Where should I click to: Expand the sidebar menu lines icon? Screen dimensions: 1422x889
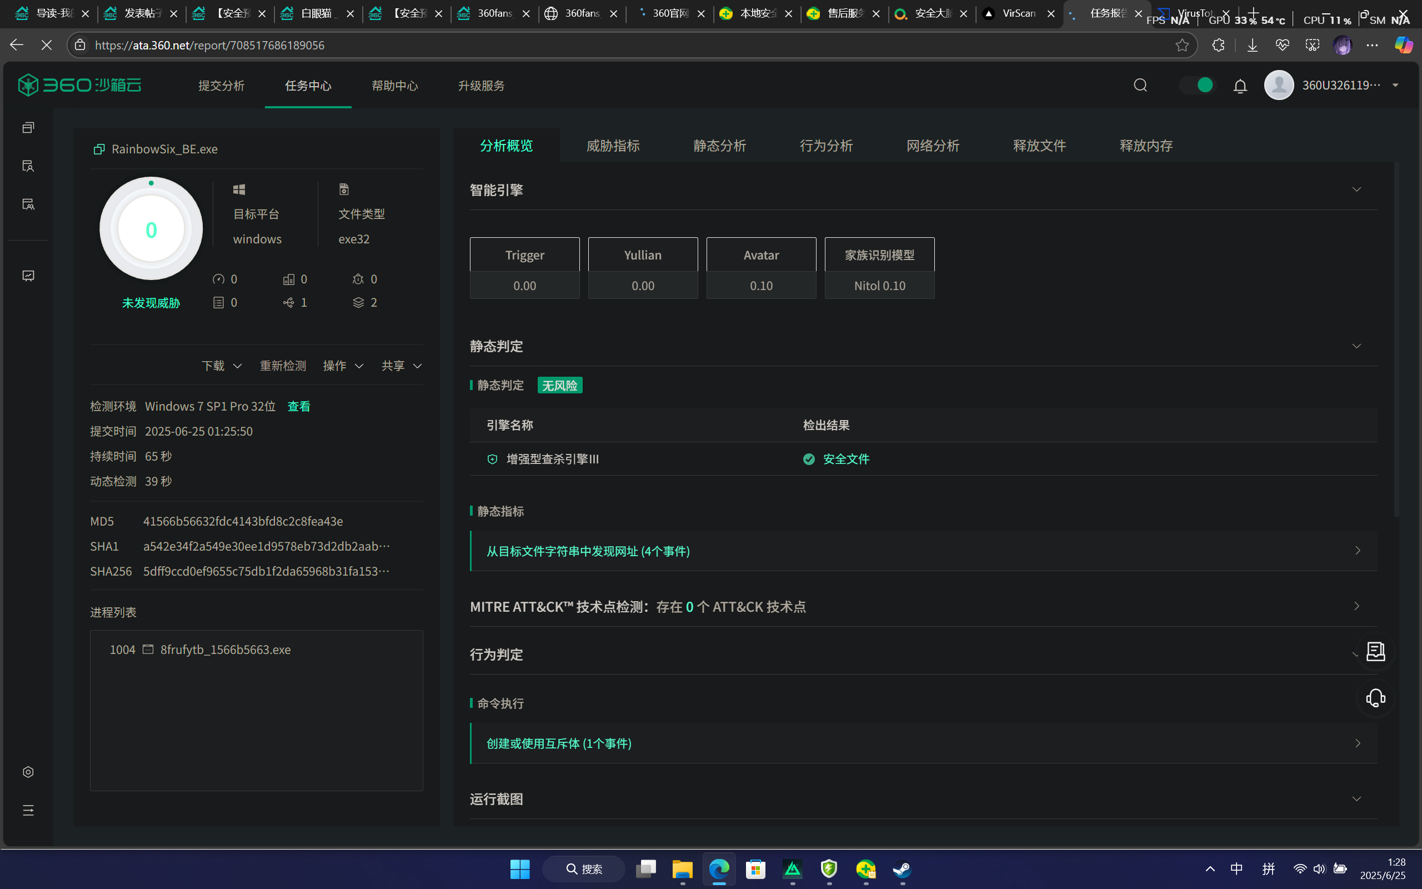coord(28,810)
